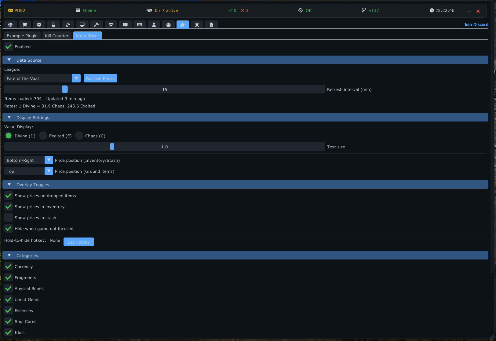Screen dimensions: 496x341
Task: Open the hammer tab icon
Action: point(97,25)
